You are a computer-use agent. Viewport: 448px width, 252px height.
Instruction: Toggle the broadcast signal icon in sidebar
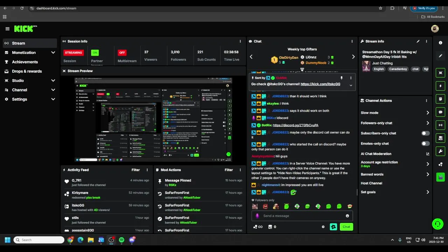[440, 125]
